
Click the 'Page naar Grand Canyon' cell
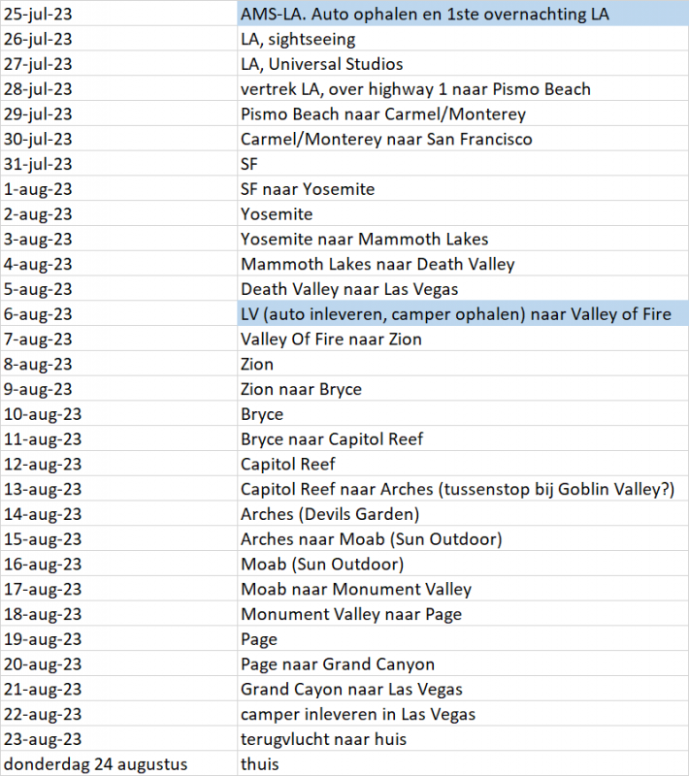click(338, 664)
